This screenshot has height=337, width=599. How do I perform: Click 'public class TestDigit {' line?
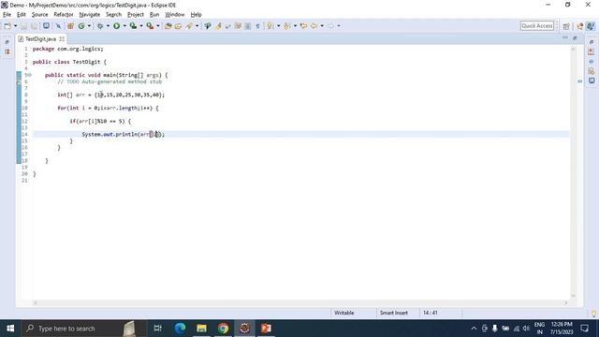pos(69,62)
